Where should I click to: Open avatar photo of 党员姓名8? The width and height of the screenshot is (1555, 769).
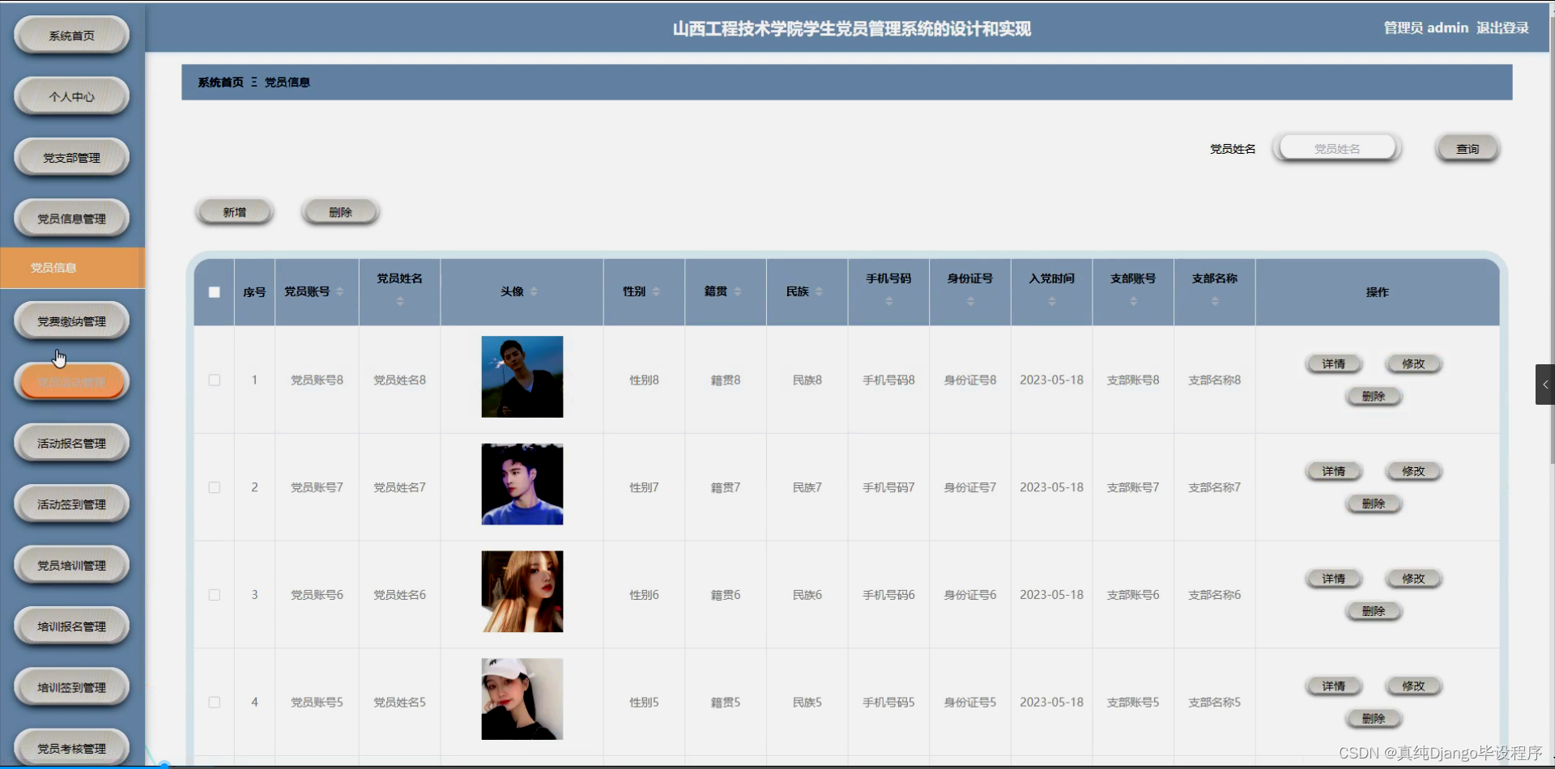pyautogui.click(x=522, y=377)
